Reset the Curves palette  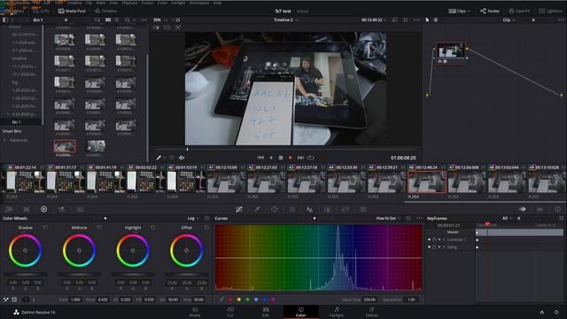(408, 219)
